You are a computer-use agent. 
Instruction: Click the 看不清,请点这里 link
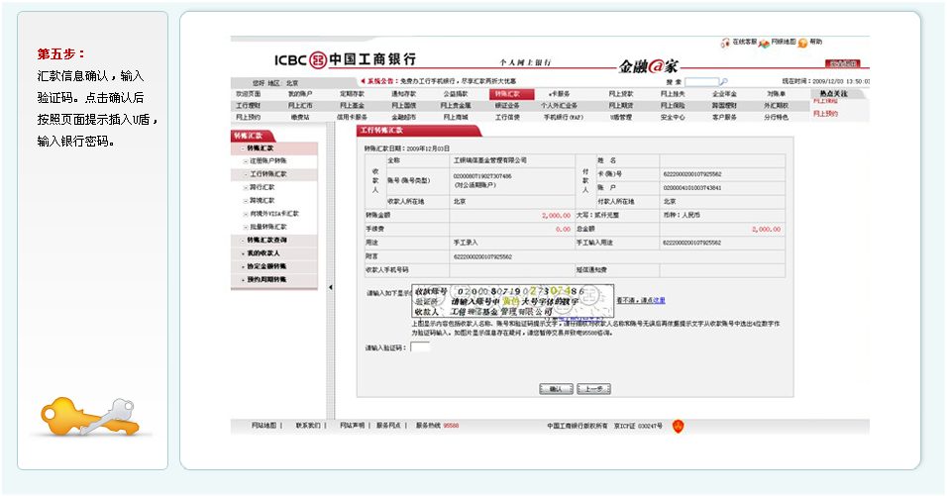click(641, 300)
